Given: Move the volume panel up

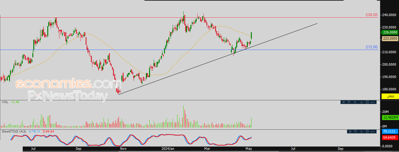Looking at the screenshot, I should (355, 102).
